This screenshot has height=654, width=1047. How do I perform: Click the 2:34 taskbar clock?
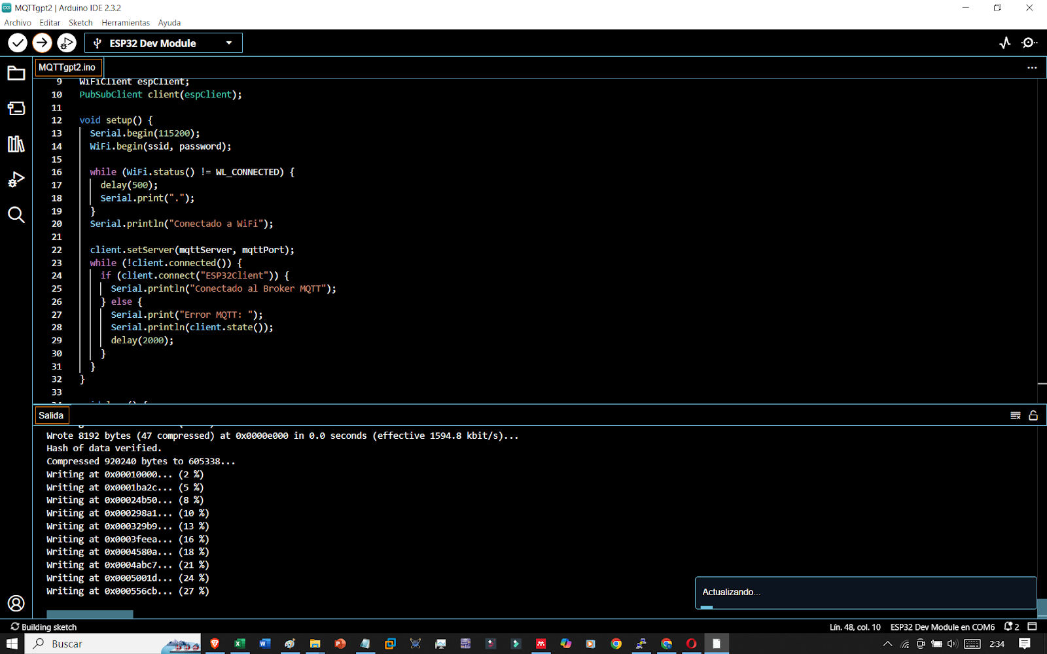pos(997,644)
